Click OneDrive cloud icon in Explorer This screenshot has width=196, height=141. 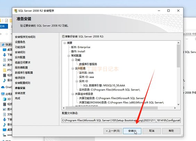pyautogui.click(x=3, y=87)
